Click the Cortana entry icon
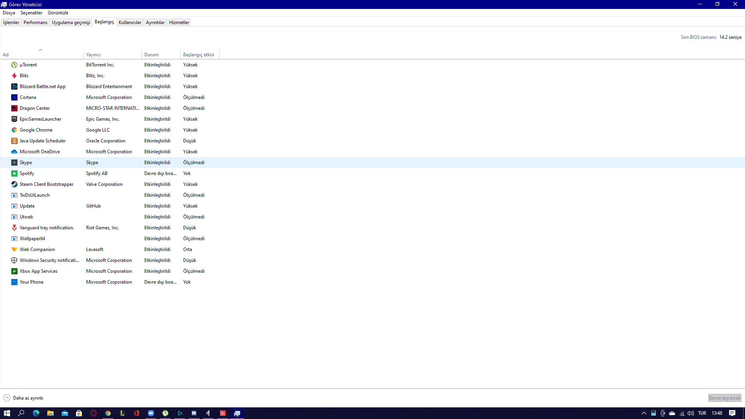The image size is (745, 419). (x=14, y=97)
